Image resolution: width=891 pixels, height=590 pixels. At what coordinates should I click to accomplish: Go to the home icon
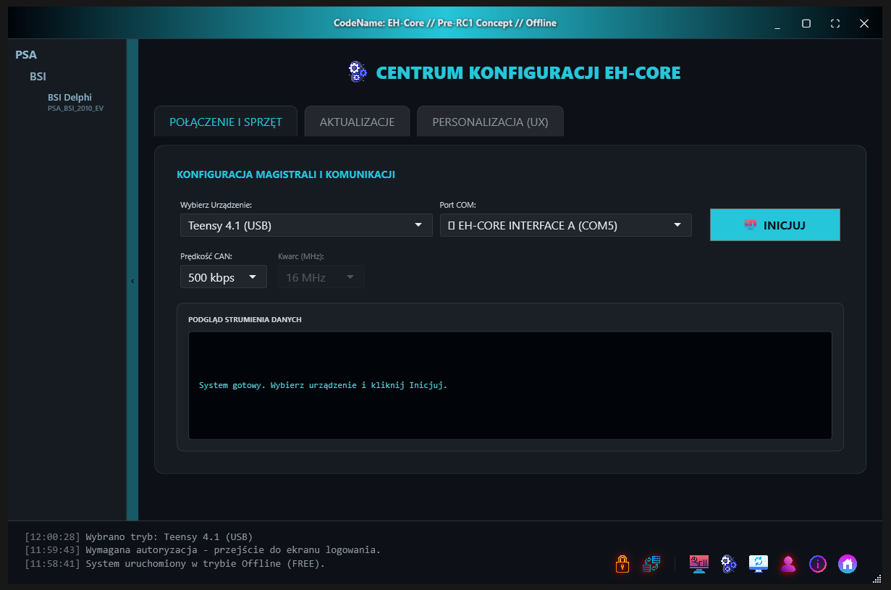(848, 563)
